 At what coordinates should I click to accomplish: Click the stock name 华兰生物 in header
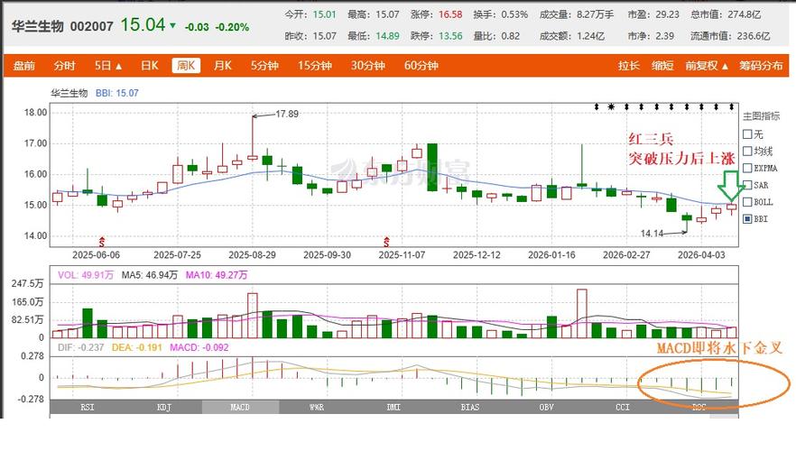click(x=38, y=26)
